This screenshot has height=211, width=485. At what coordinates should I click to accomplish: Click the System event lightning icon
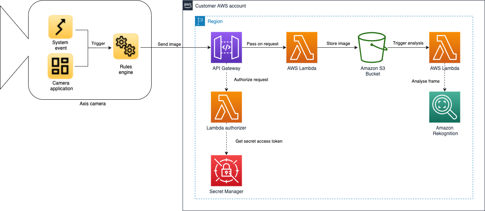[x=60, y=27]
